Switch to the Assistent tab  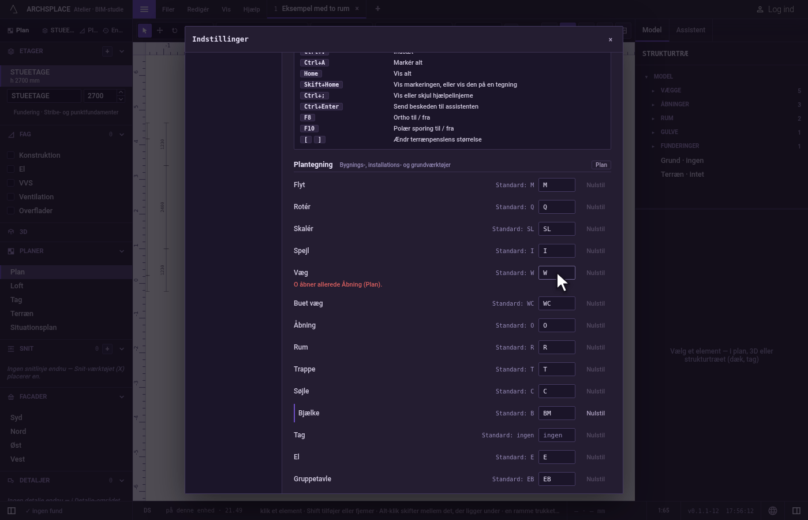pos(690,30)
